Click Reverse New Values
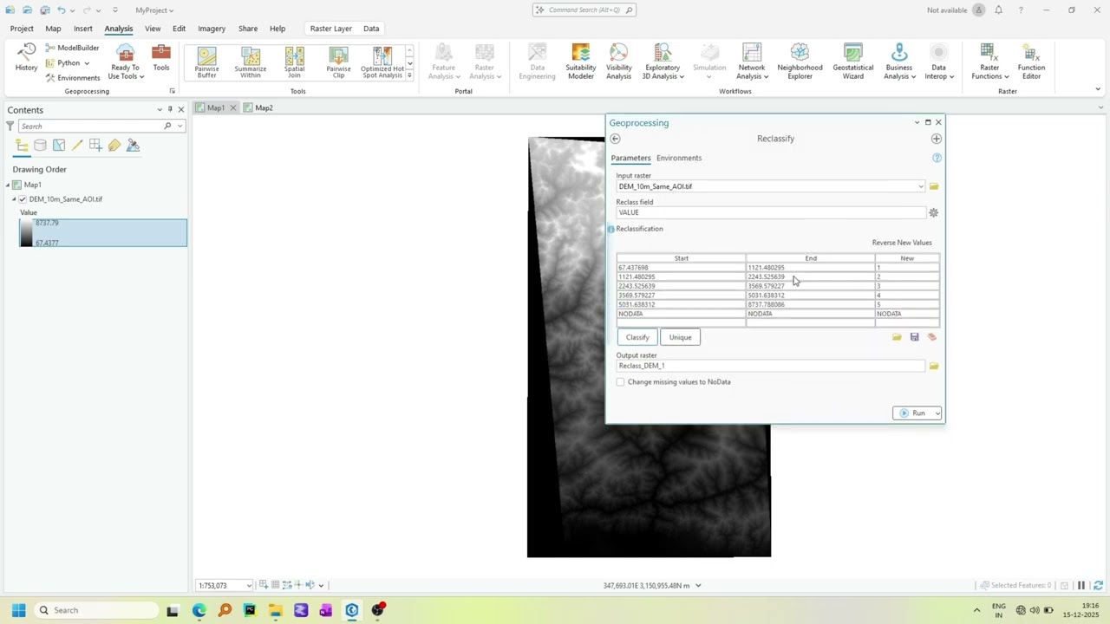This screenshot has width=1110, height=624. [902, 243]
